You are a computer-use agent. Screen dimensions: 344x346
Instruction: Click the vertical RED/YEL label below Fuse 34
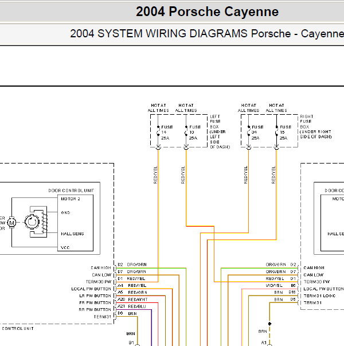[x=245, y=175]
